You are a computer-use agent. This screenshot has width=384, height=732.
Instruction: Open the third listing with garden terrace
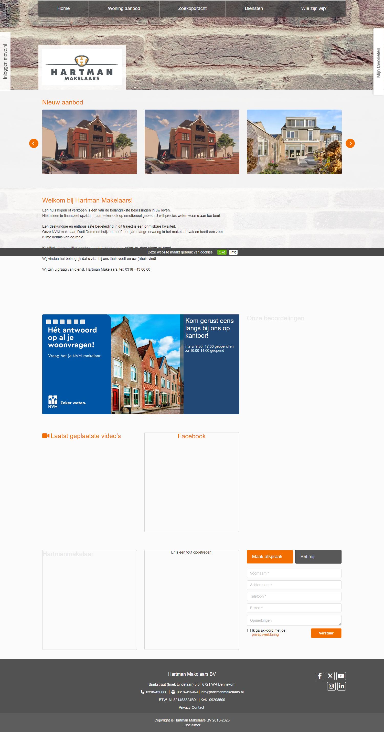point(294,142)
